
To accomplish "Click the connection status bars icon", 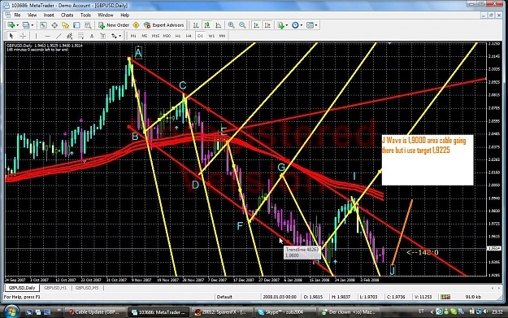I will [x=445, y=297].
